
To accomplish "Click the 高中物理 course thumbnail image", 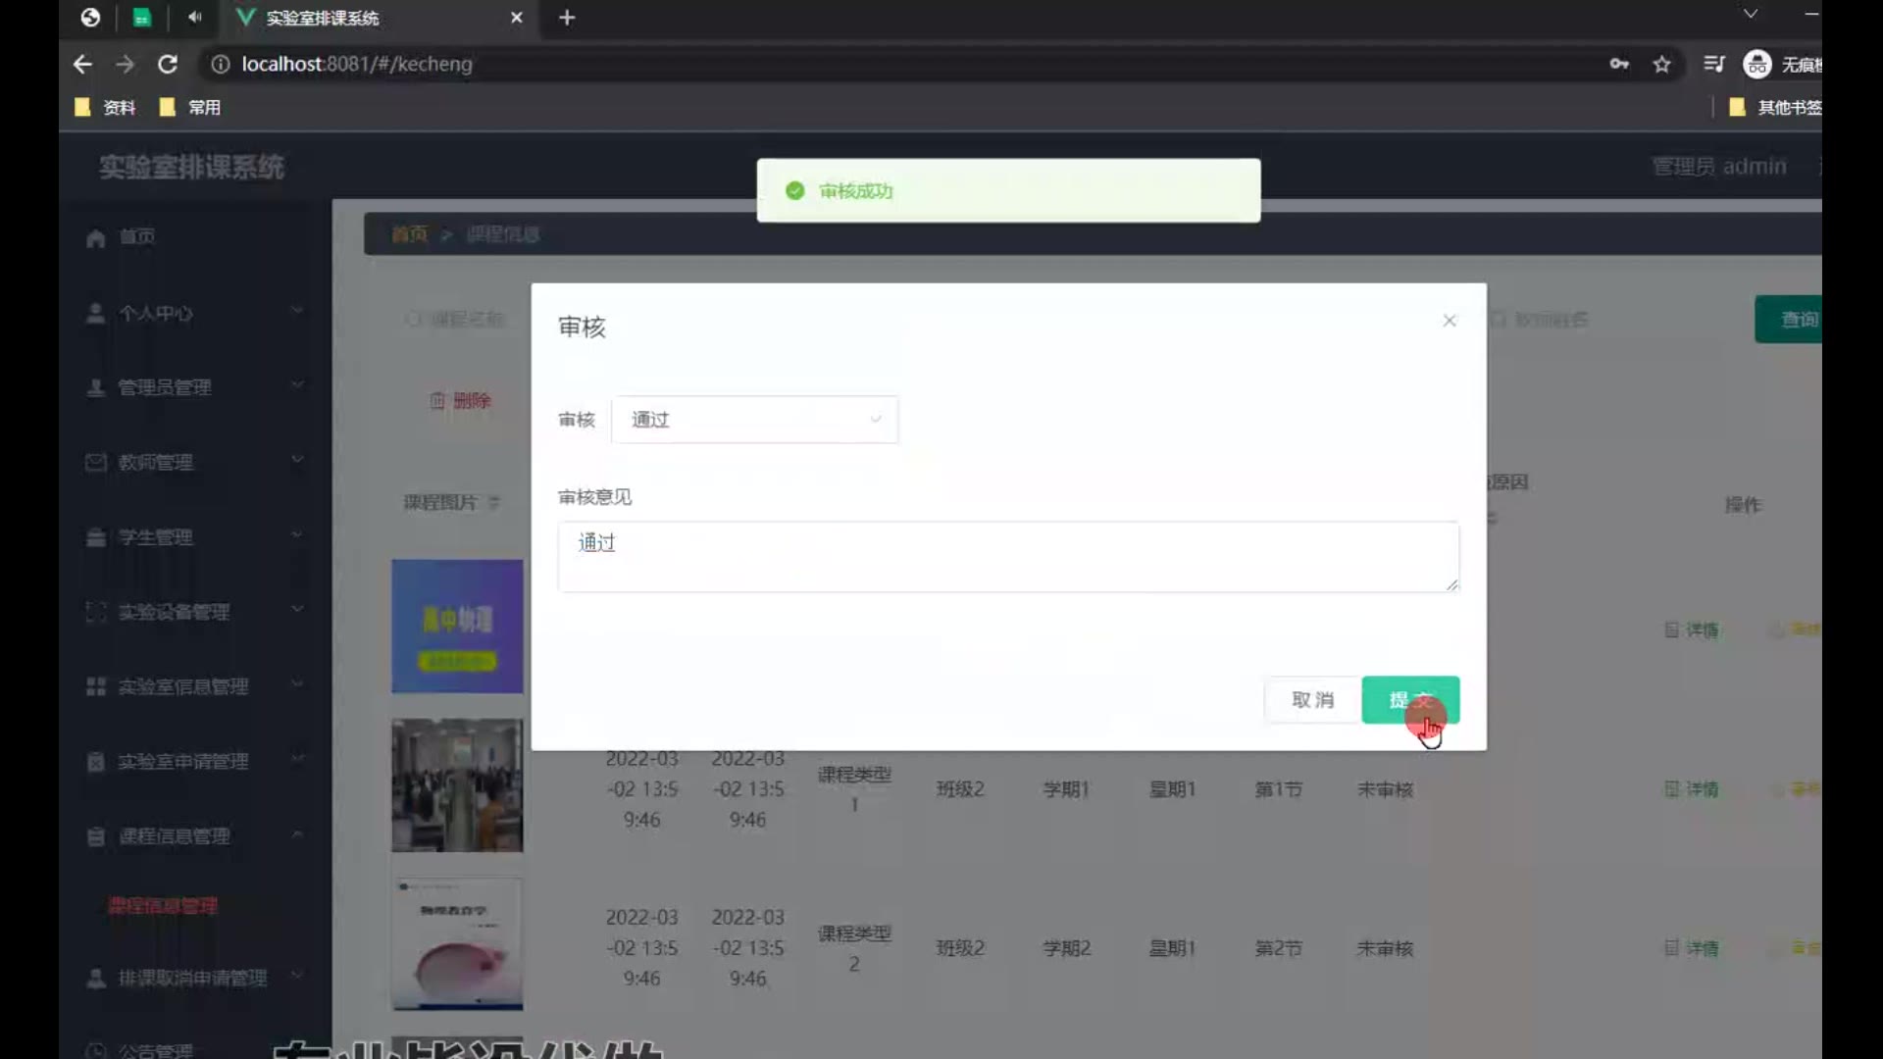I will 457,626.
